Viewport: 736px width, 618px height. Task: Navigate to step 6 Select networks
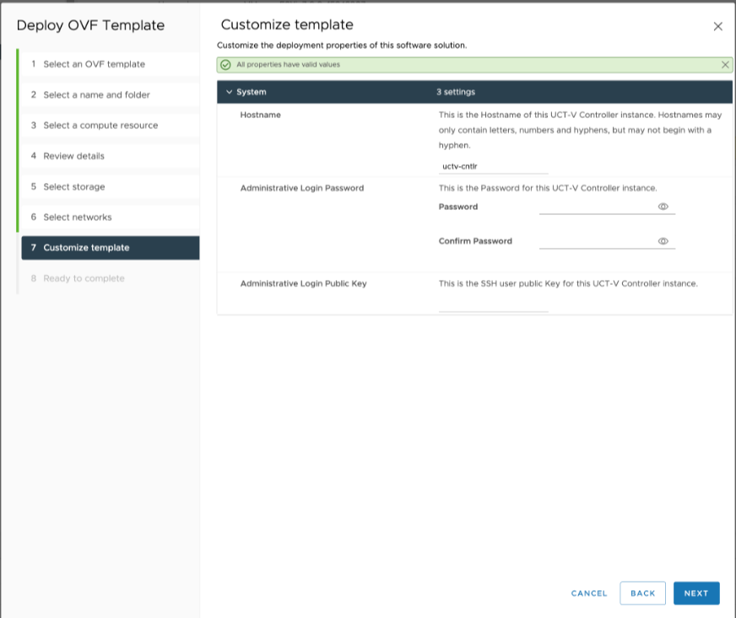point(77,218)
